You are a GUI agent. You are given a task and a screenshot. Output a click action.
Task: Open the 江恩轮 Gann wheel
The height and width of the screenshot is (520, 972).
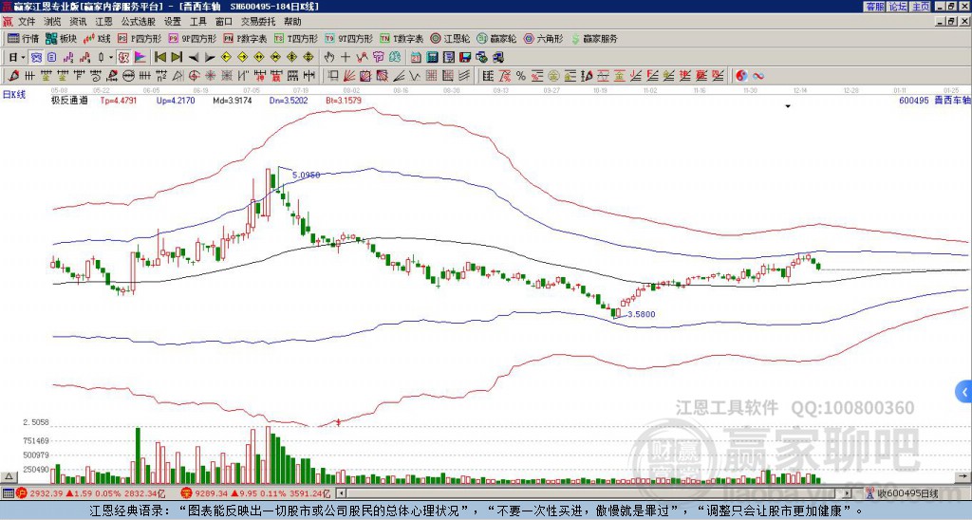tap(449, 38)
